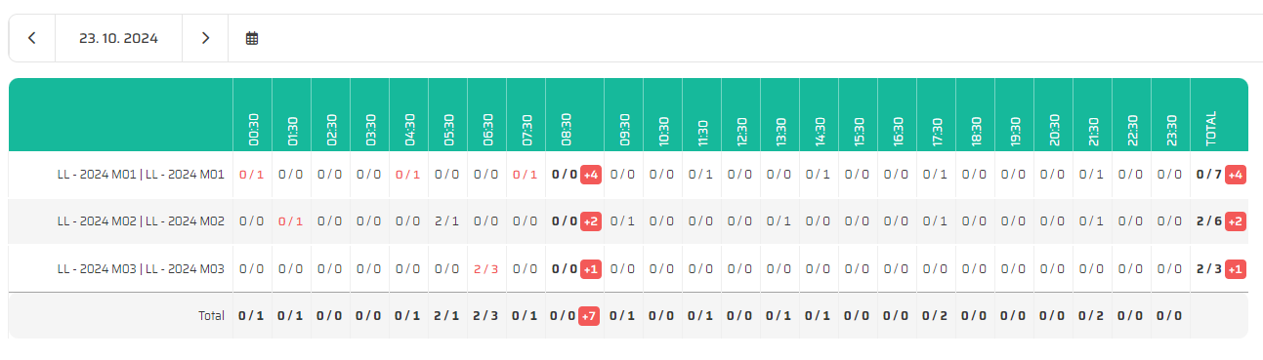Select the LL - 2024 M03 row label
1263x360 pixels.
pyautogui.click(x=141, y=268)
